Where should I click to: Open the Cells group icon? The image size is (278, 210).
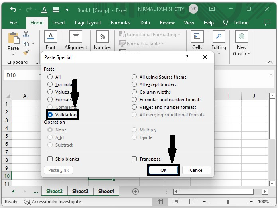coord(197,37)
